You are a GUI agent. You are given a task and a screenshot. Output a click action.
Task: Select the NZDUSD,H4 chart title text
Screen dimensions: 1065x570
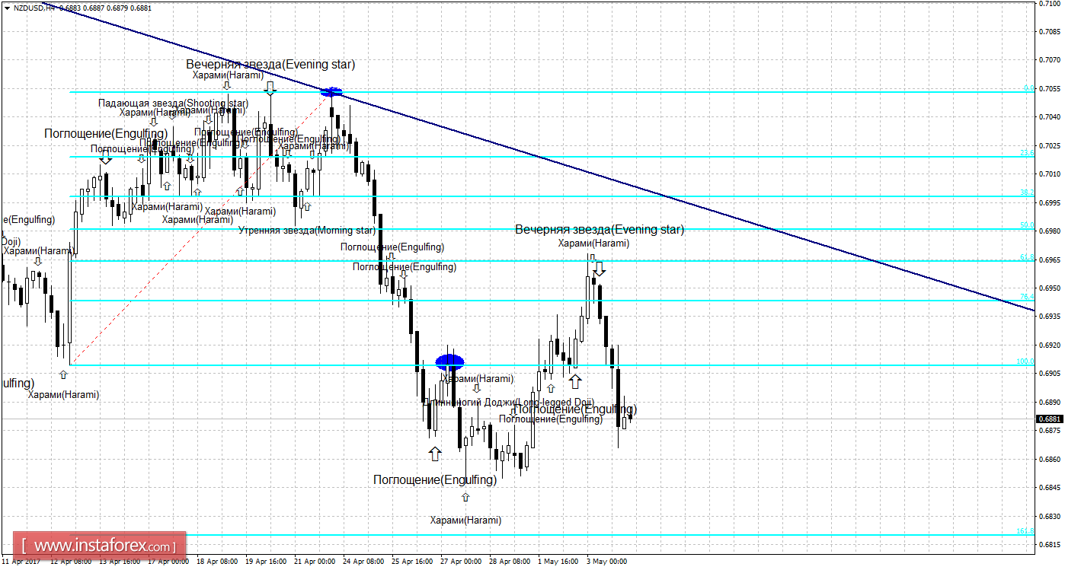point(34,7)
